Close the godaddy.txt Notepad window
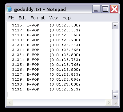 pyautogui.click(x=114, y=9)
